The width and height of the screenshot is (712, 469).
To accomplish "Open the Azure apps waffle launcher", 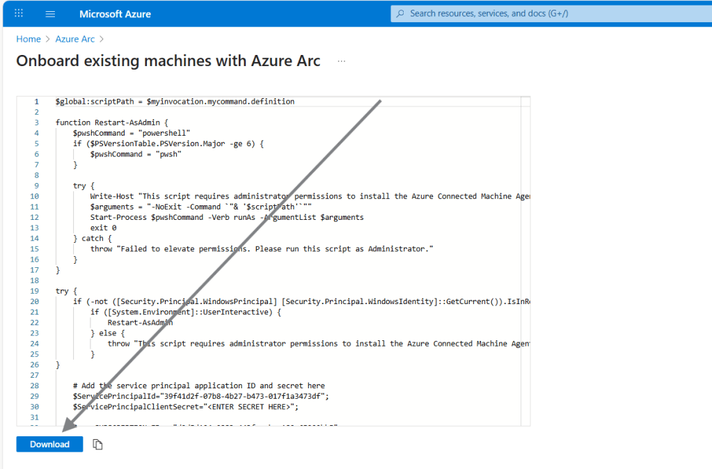I will coord(19,14).
